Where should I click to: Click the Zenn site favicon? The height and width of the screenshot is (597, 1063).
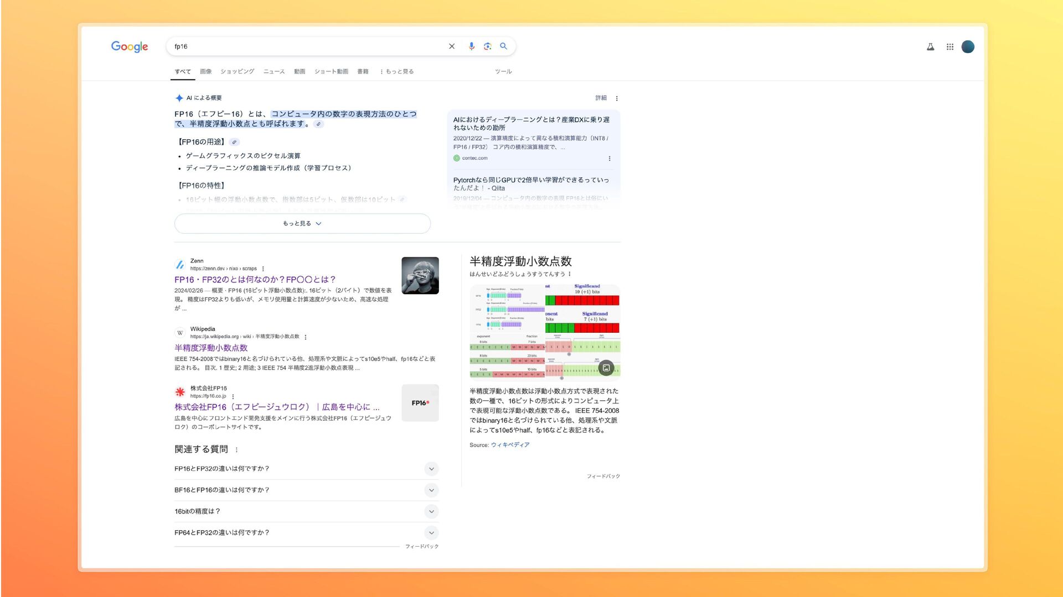[x=180, y=265]
